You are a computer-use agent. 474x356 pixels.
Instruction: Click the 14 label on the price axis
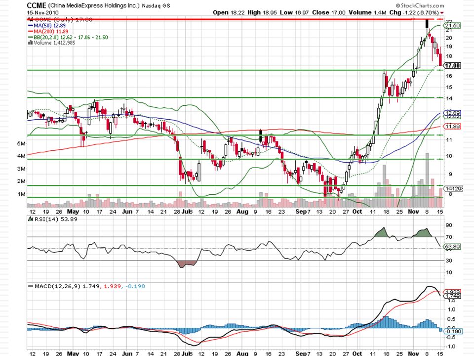[449, 98]
